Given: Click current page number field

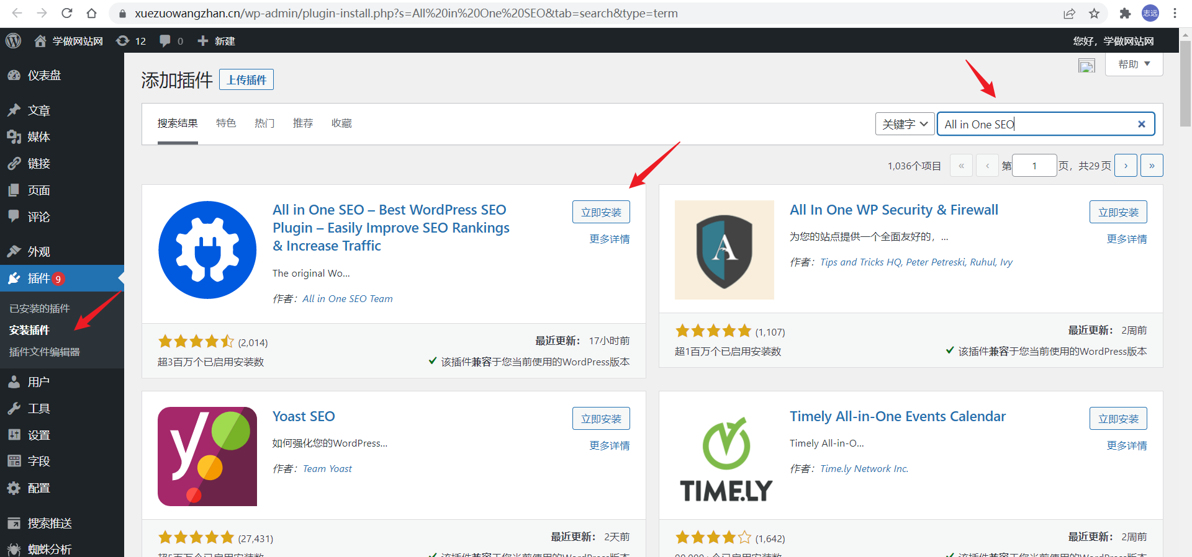Looking at the screenshot, I should coord(1034,166).
